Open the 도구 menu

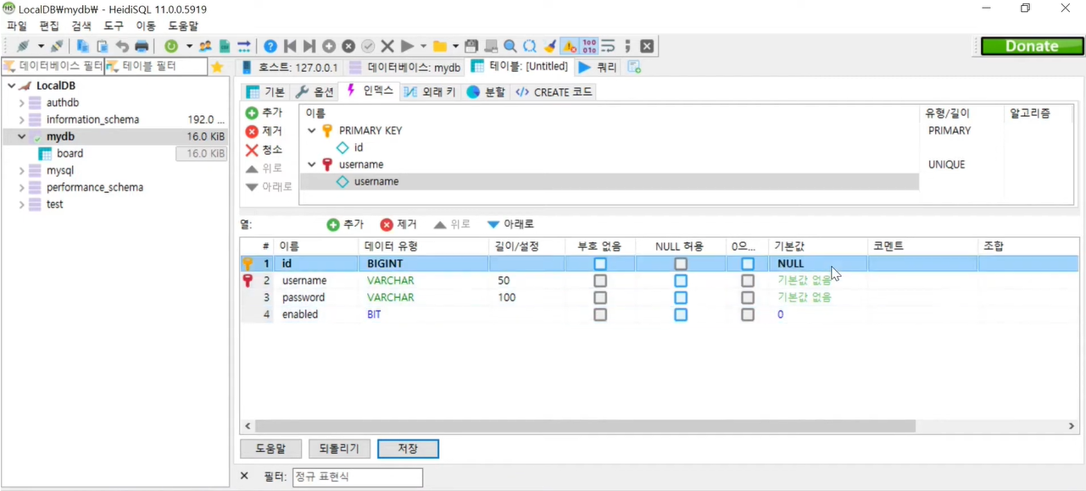[x=114, y=26]
